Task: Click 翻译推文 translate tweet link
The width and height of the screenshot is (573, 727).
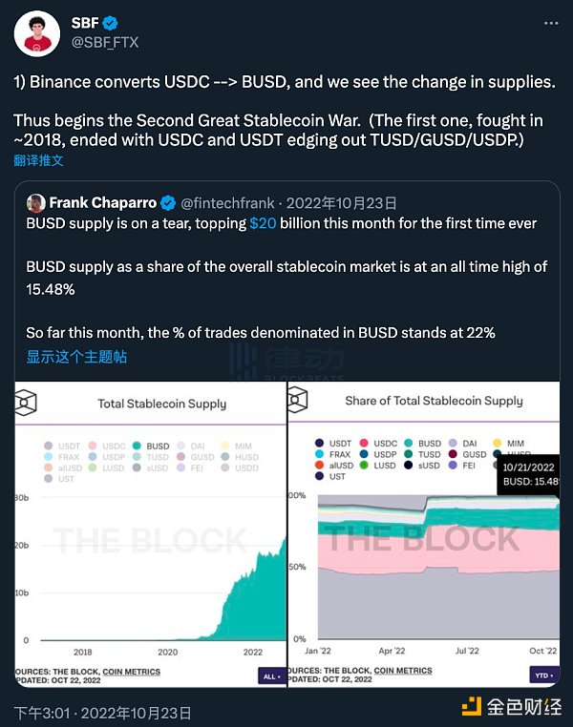Action: 39,160
